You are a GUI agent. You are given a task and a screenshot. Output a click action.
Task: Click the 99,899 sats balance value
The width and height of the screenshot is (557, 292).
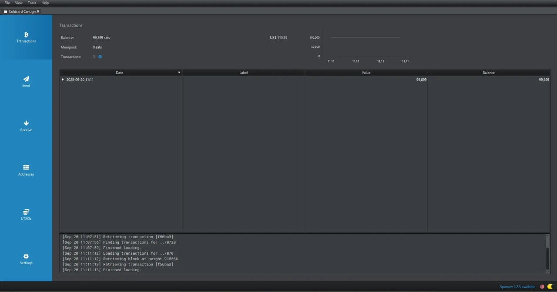pyautogui.click(x=101, y=38)
